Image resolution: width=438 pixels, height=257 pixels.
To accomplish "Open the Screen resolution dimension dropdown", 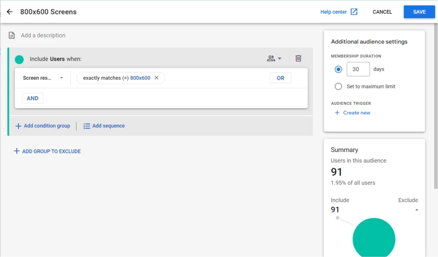I will [x=43, y=78].
